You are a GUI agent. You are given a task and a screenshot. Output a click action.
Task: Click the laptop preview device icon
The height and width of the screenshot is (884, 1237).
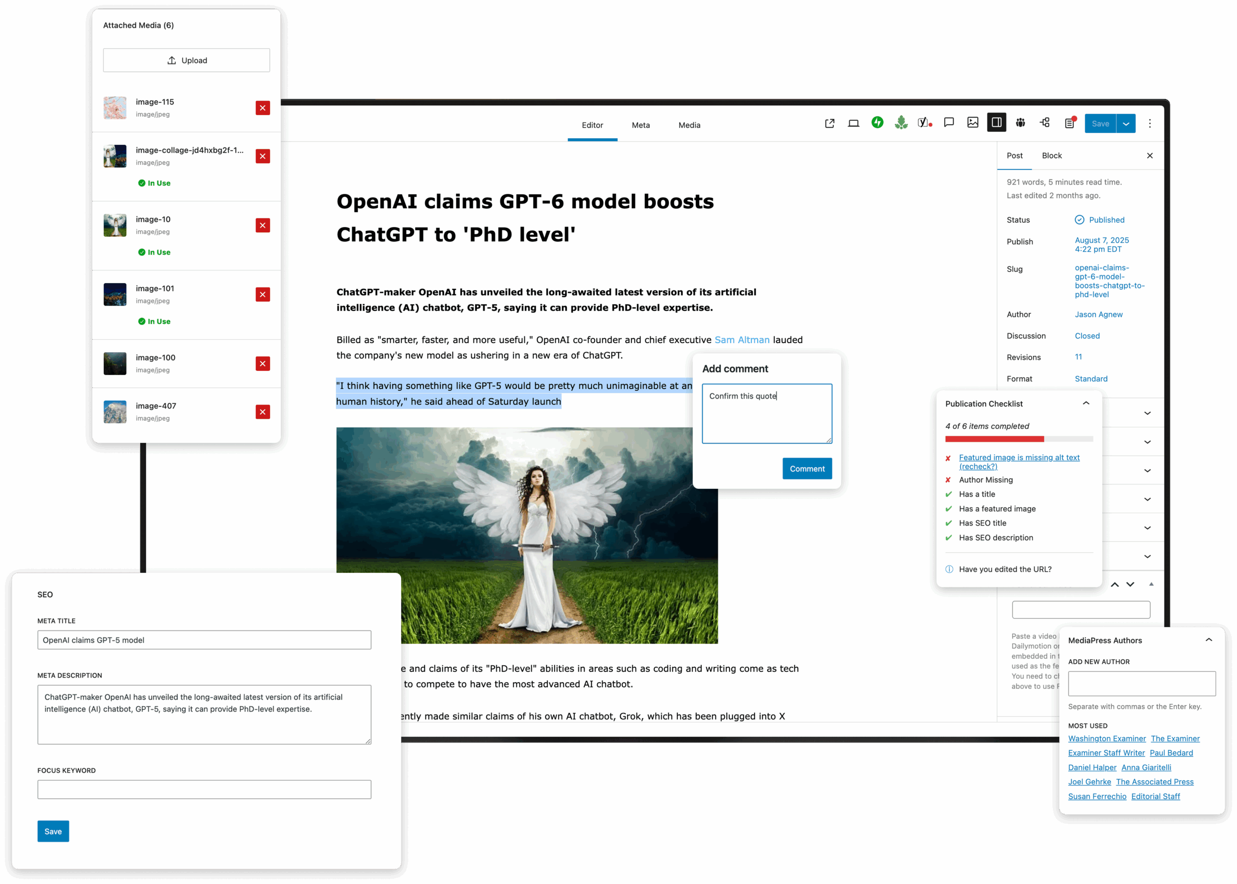coord(853,124)
